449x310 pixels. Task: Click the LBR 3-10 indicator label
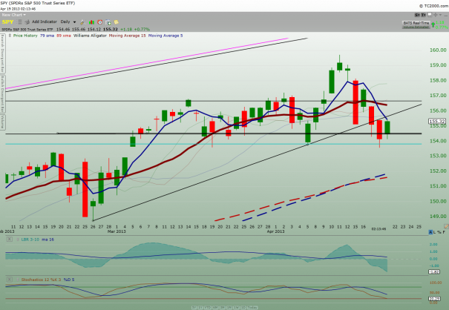[x=30, y=240]
